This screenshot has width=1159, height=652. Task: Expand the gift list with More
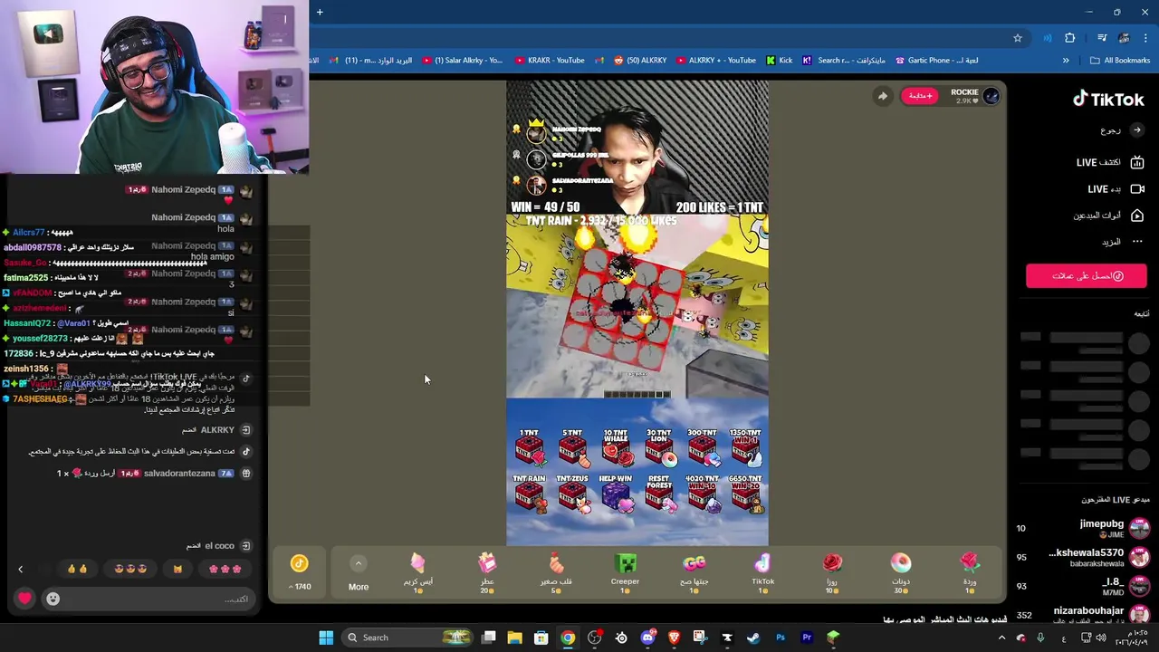(359, 574)
